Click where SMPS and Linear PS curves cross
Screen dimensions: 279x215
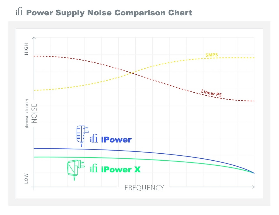click(132, 73)
